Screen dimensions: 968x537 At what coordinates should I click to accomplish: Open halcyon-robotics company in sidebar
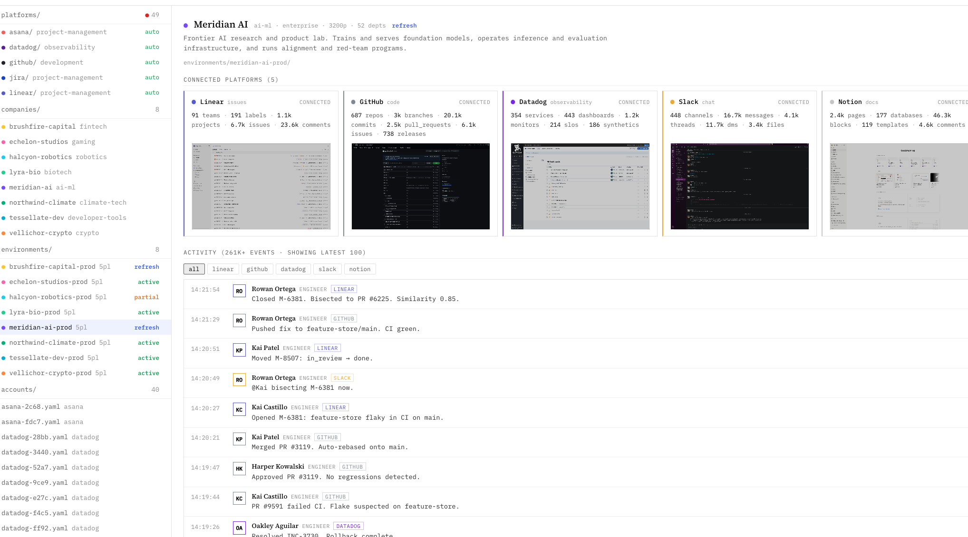pos(40,157)
